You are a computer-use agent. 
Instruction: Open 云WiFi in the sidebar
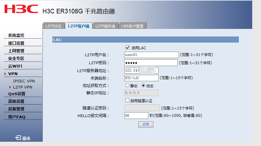point(15,66)
